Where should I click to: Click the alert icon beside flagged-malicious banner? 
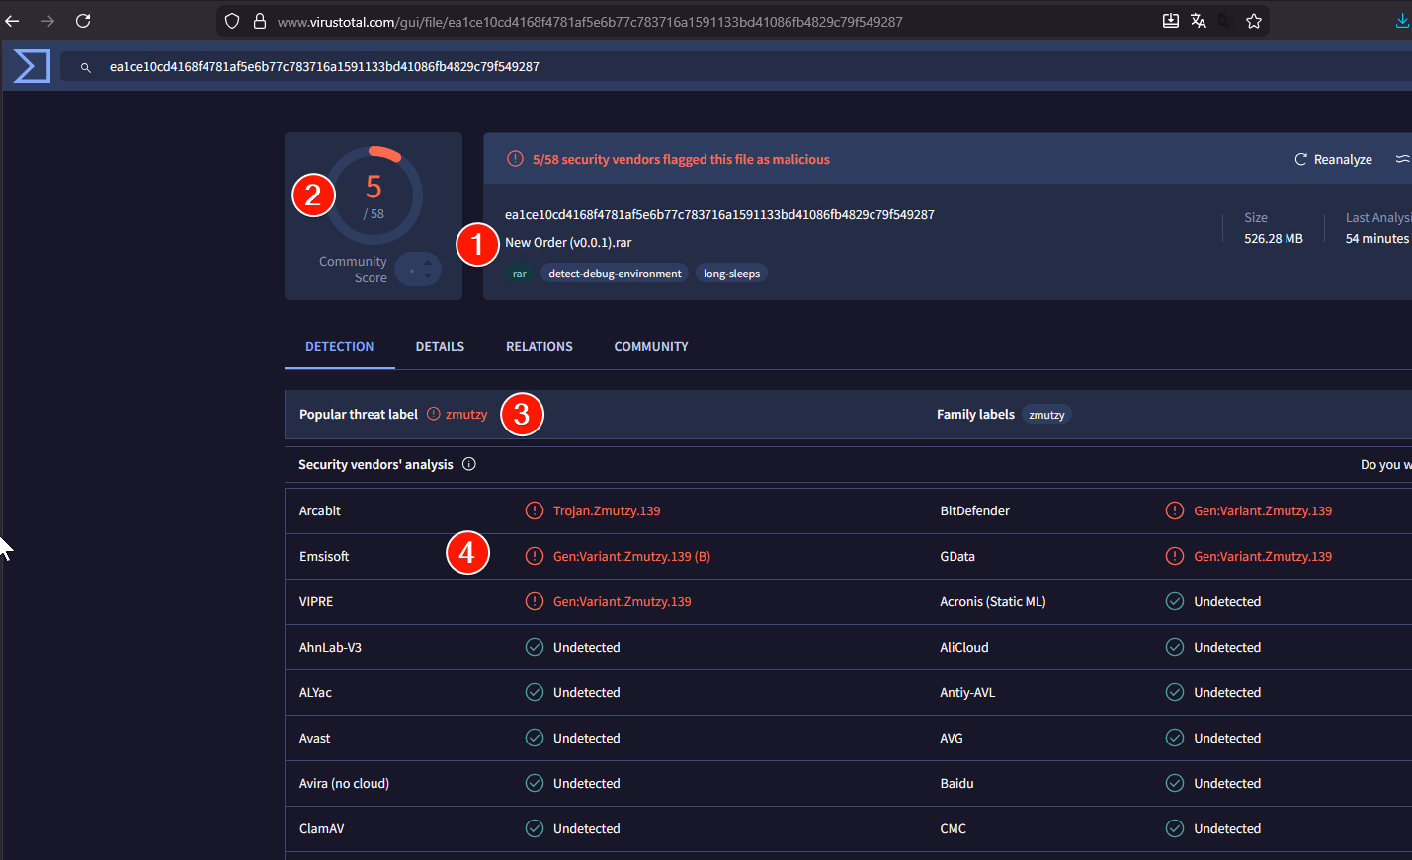pyautogui.click(x=515, y=159)
